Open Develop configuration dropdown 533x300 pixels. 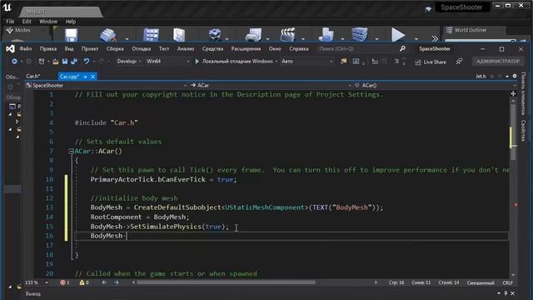[129, 62]
